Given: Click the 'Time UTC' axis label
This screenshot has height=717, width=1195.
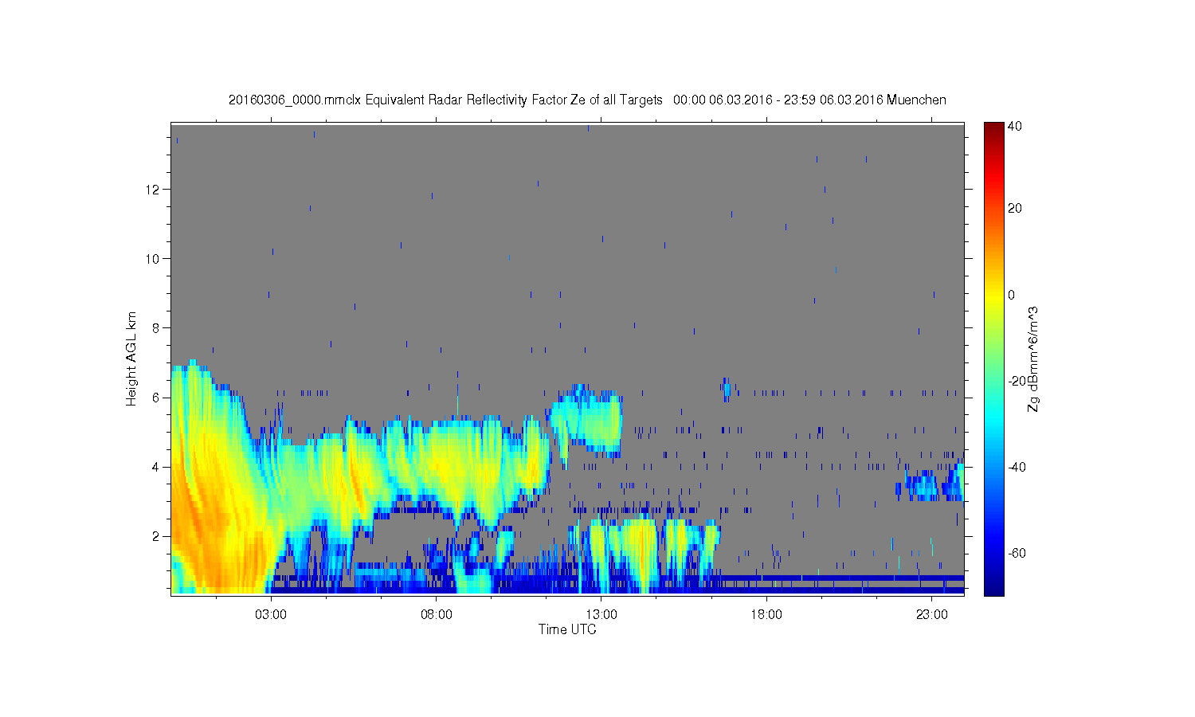Looking at the screenshot, I should click(567, 629).
